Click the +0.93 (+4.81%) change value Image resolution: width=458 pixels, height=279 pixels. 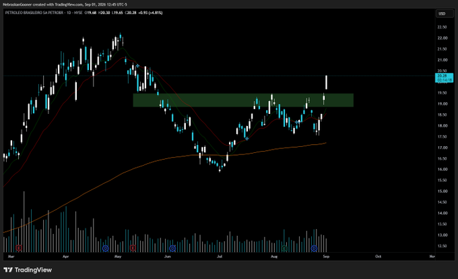pyautogui.click(x=150, y=13)
